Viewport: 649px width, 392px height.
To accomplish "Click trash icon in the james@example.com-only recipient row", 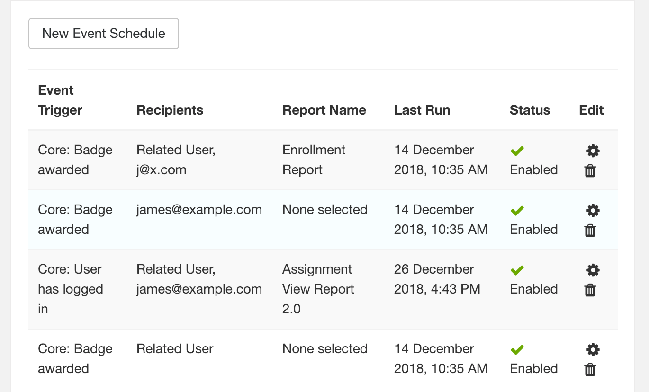I will pyautogui.click(x=590, y=231).
